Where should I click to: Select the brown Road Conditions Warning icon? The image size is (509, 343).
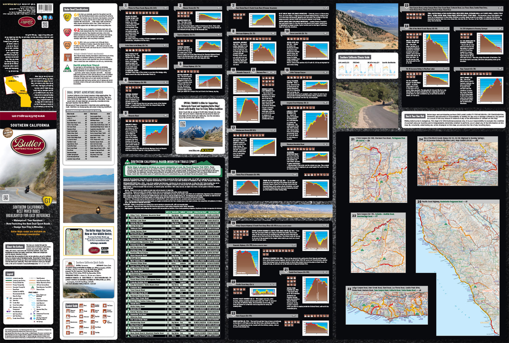point(67,57)
